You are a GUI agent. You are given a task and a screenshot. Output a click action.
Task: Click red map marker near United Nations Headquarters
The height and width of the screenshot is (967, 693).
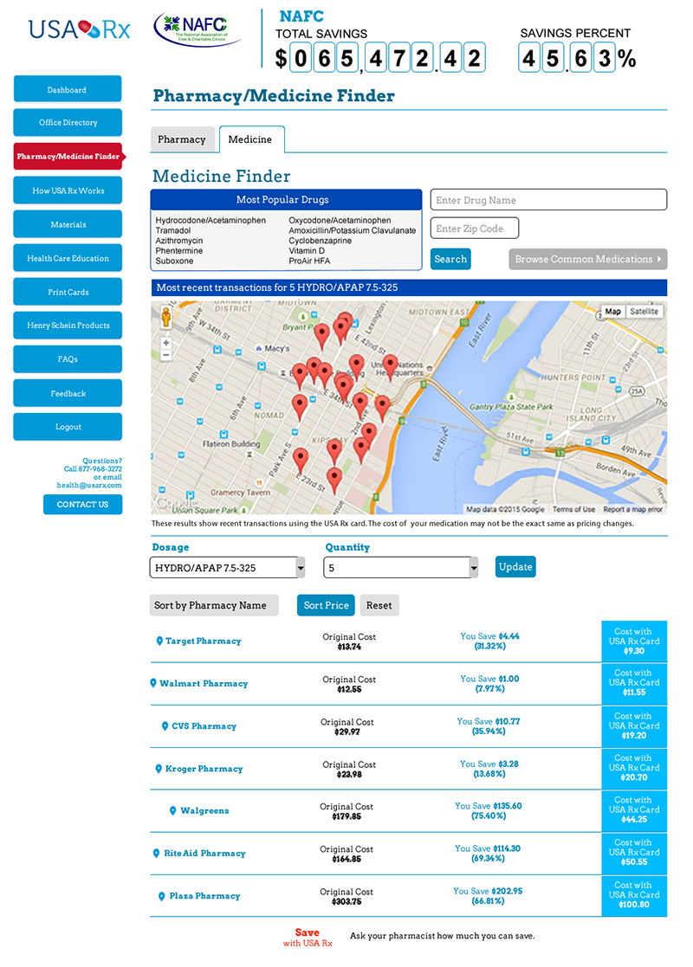(390, 367)
